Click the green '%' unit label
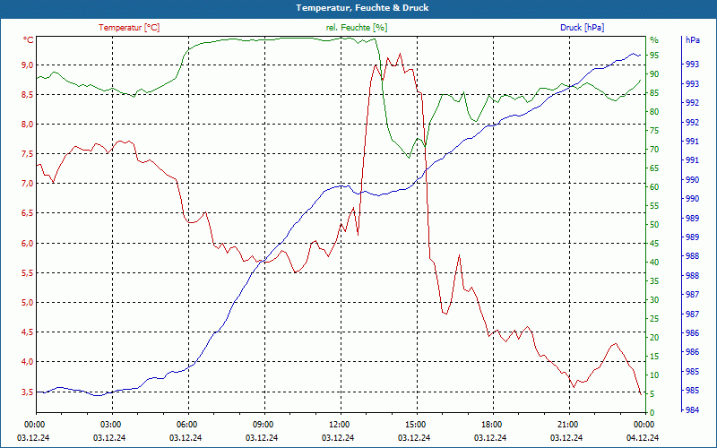The image size is (717, 448). point(654,40)
